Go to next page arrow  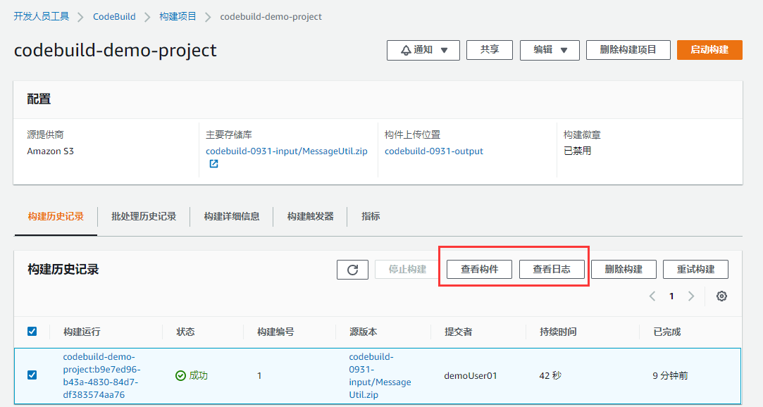[x=691, y=296]
